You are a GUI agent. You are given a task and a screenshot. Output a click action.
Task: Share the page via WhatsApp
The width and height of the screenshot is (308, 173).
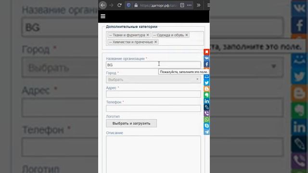point(206,120)
